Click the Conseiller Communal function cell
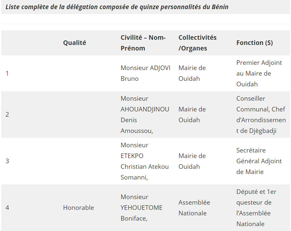The height and width of the screenshot is (231, 291). click(261, 114)
